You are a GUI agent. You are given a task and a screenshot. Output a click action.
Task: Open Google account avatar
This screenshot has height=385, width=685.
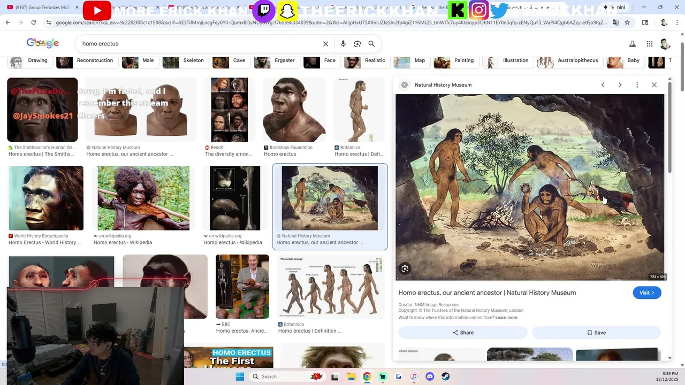(x=665, y=44)
